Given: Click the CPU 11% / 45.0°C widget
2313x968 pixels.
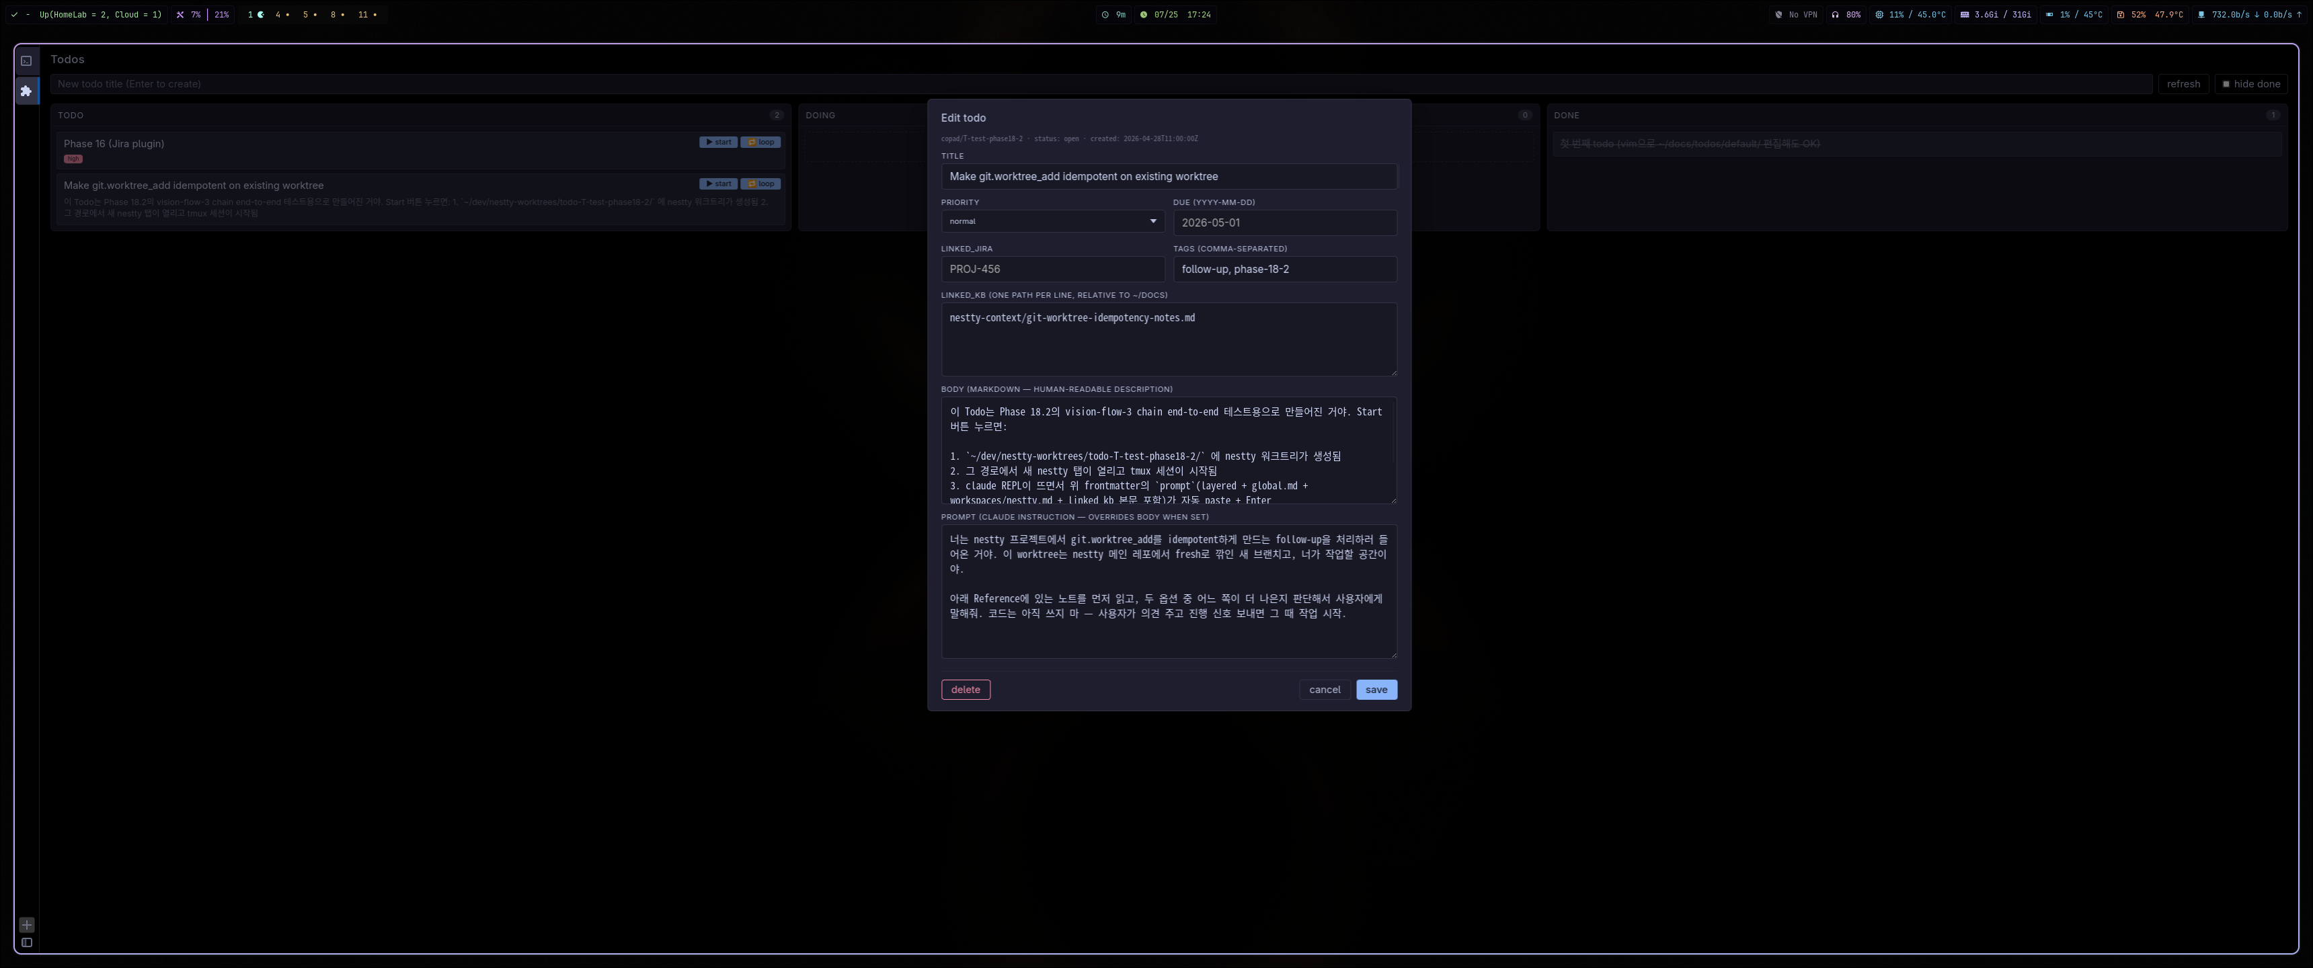Looking at the screenshot, I should (x=1911, y=14).
